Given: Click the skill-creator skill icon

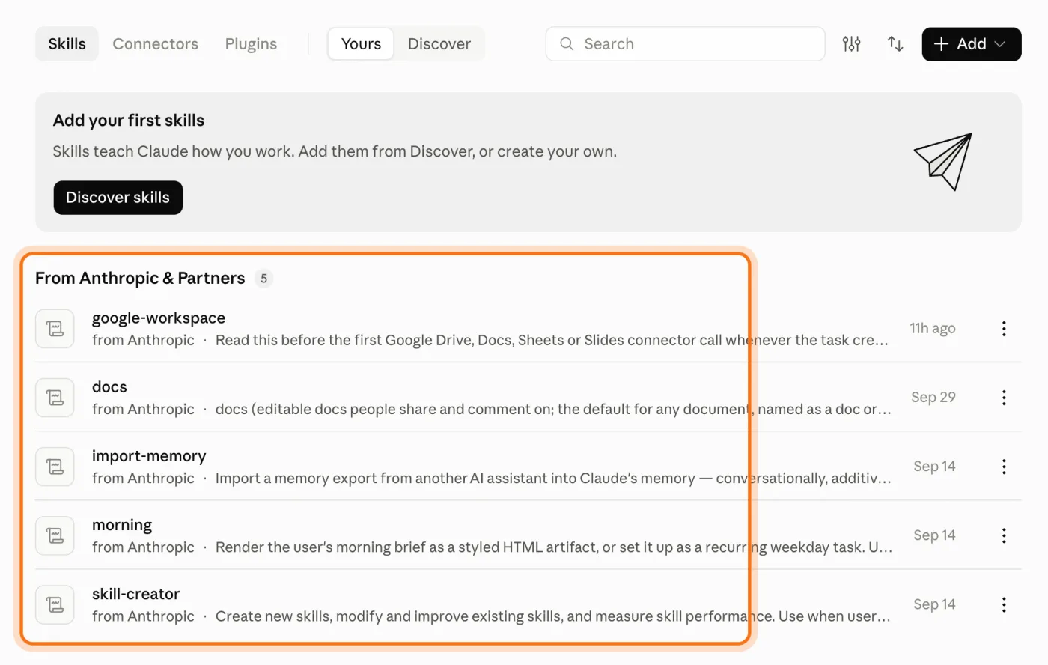Looking at the screenshot, I should (55, 604).
